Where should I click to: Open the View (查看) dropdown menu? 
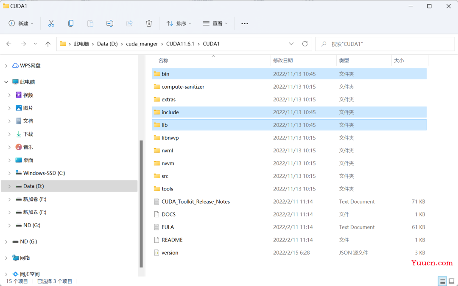tap(215, 23)
